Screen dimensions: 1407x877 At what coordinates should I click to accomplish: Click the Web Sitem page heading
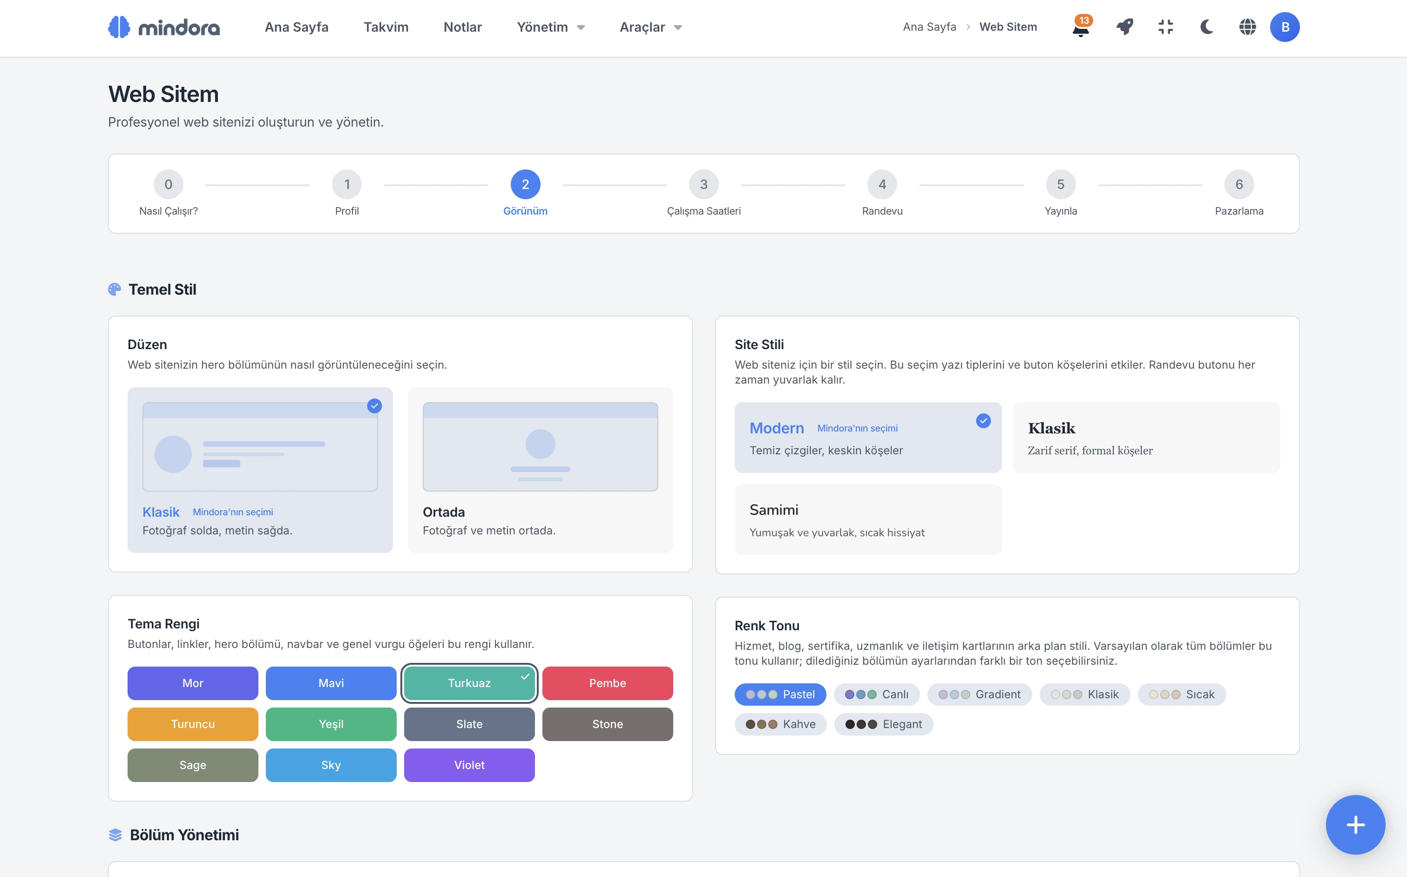[163, 94]
